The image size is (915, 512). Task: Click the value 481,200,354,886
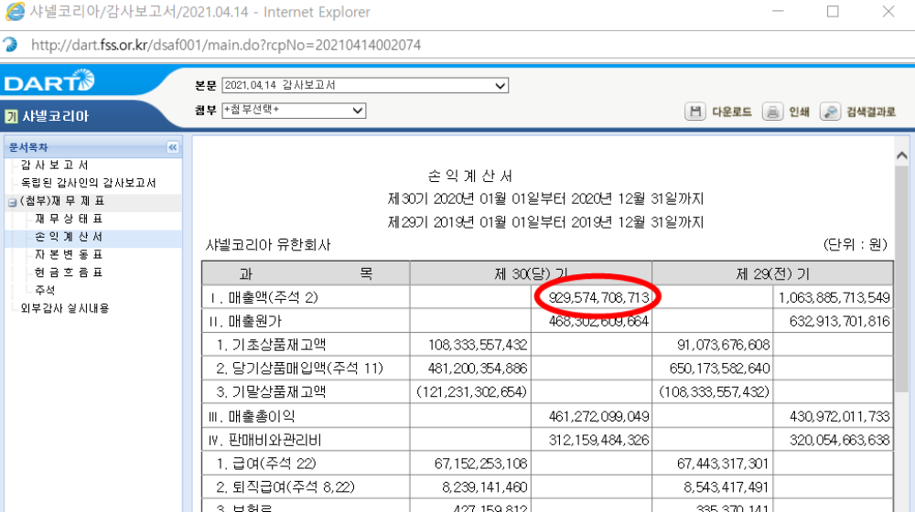click(478, 368)
